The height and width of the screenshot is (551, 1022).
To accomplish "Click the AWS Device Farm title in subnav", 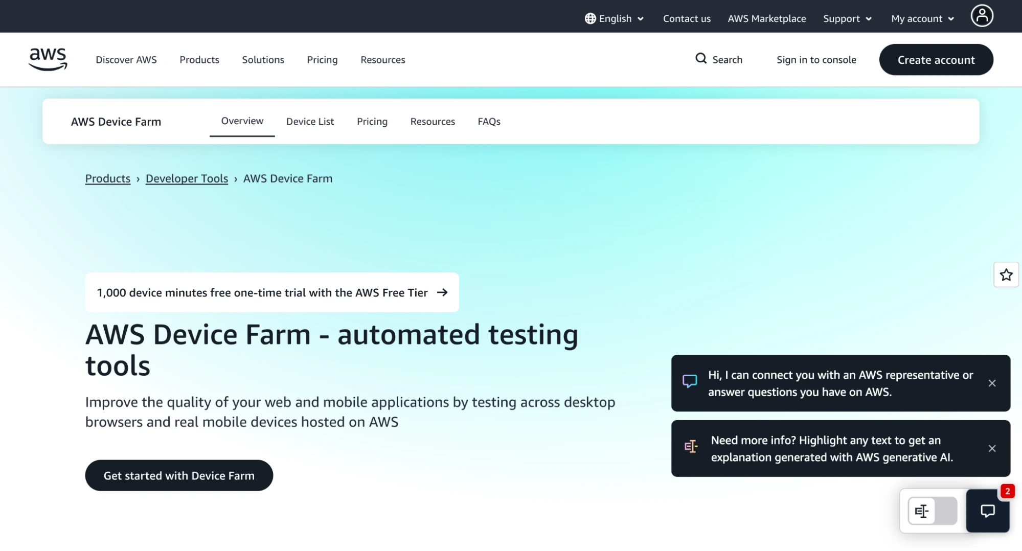I will [116, 122].
